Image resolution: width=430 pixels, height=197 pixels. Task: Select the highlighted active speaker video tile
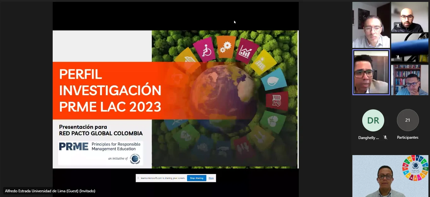pyautogui.click(x=371, y=72)
